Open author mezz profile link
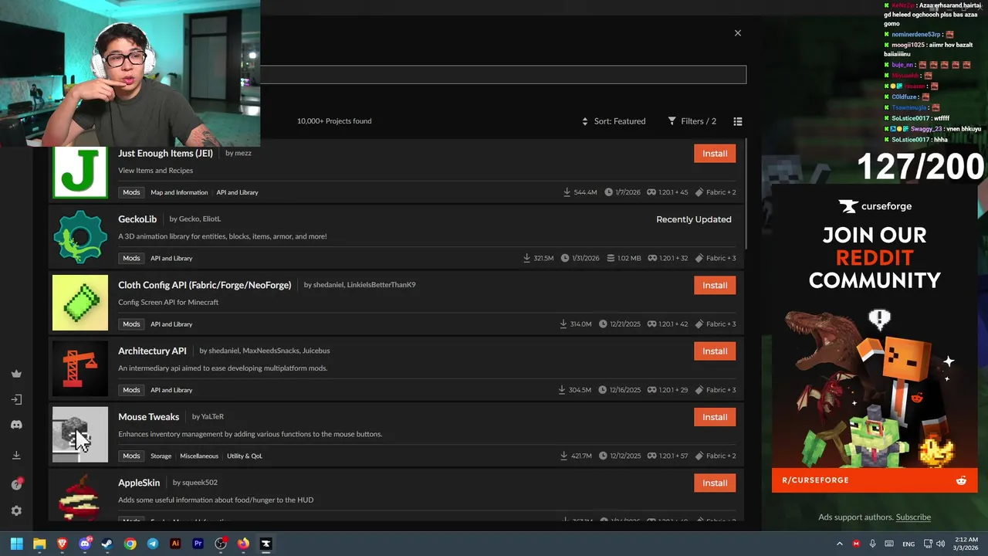Screen dimensions: 988x556 point(243,153)
